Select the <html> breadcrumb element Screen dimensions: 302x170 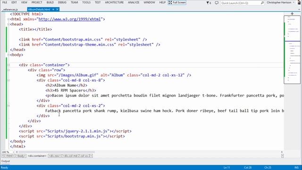pos(9,156)
